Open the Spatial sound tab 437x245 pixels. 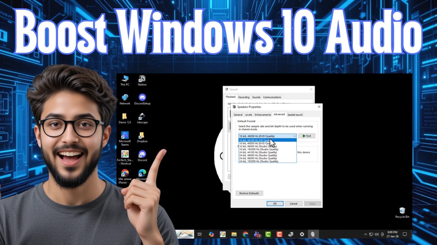click(295, 115)
